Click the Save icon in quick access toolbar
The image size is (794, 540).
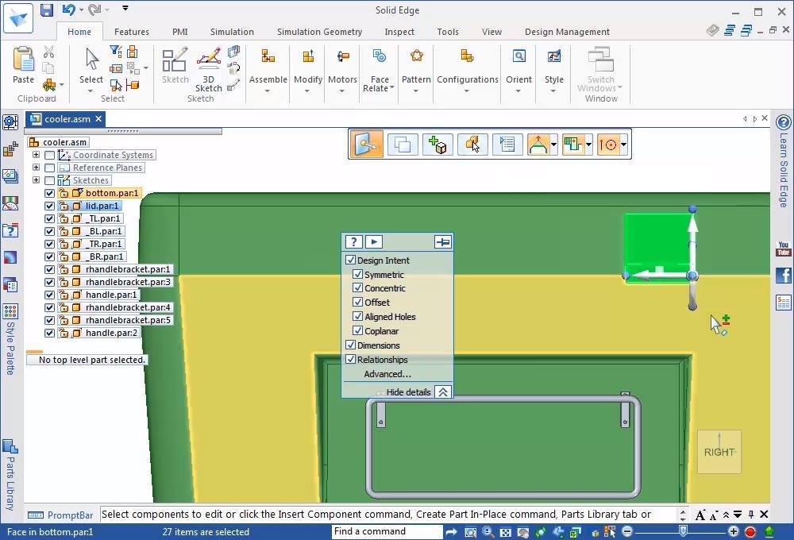[x=47, y=10]
